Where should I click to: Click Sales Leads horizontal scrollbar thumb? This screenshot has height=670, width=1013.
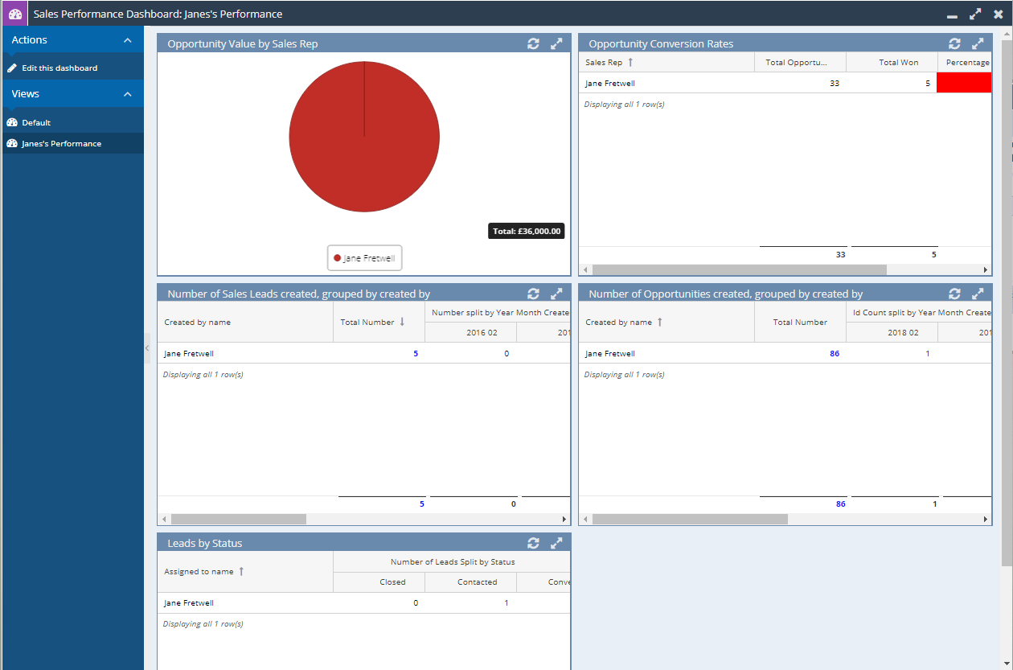(239, 519)
